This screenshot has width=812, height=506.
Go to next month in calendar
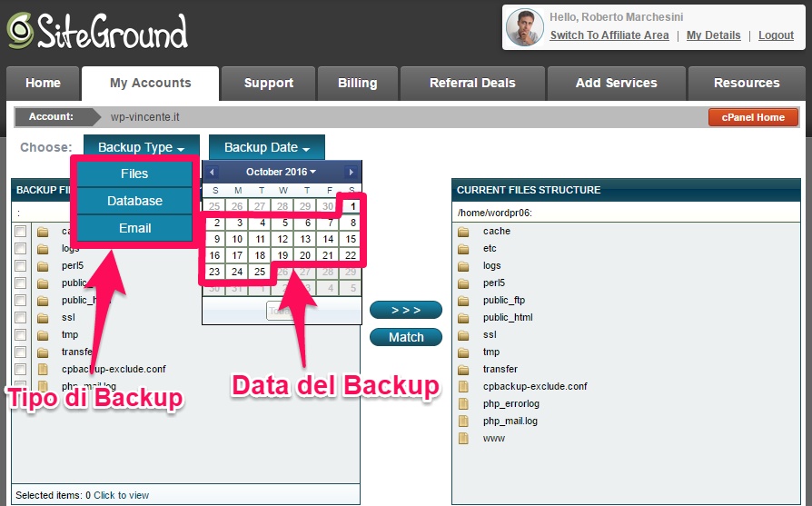(x=351, y=172)
